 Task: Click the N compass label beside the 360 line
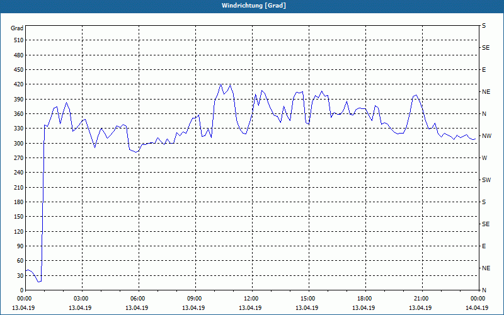click(x=484, y=114)
